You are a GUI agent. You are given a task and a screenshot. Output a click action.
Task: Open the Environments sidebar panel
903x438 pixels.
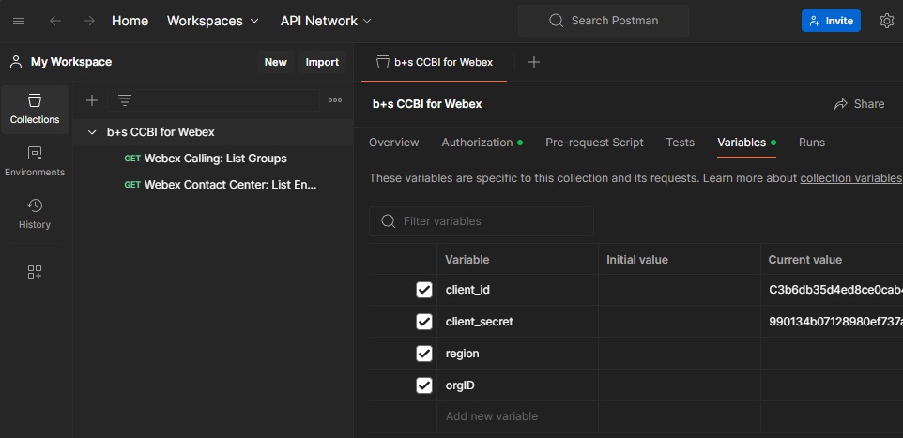(x=35, y=161)
